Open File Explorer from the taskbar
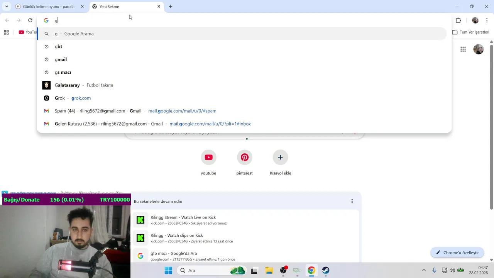The image size is (494, 278). [269, 270]
